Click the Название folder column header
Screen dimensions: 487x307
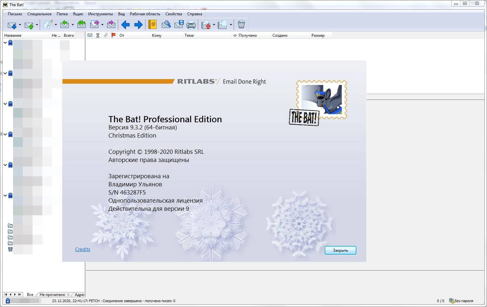26,35
